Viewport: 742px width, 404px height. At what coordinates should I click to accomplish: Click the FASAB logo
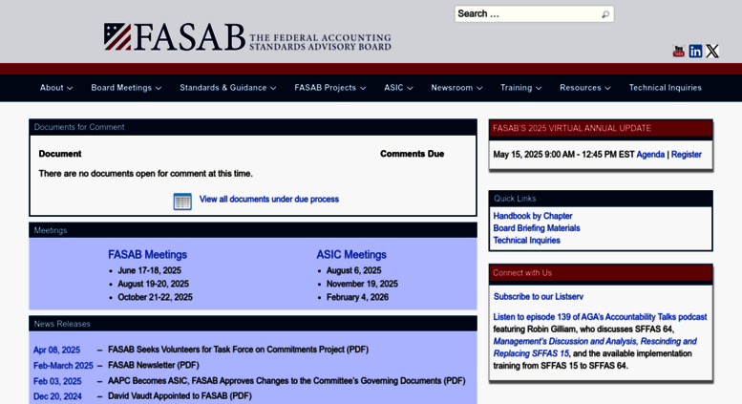click(247, 37)
